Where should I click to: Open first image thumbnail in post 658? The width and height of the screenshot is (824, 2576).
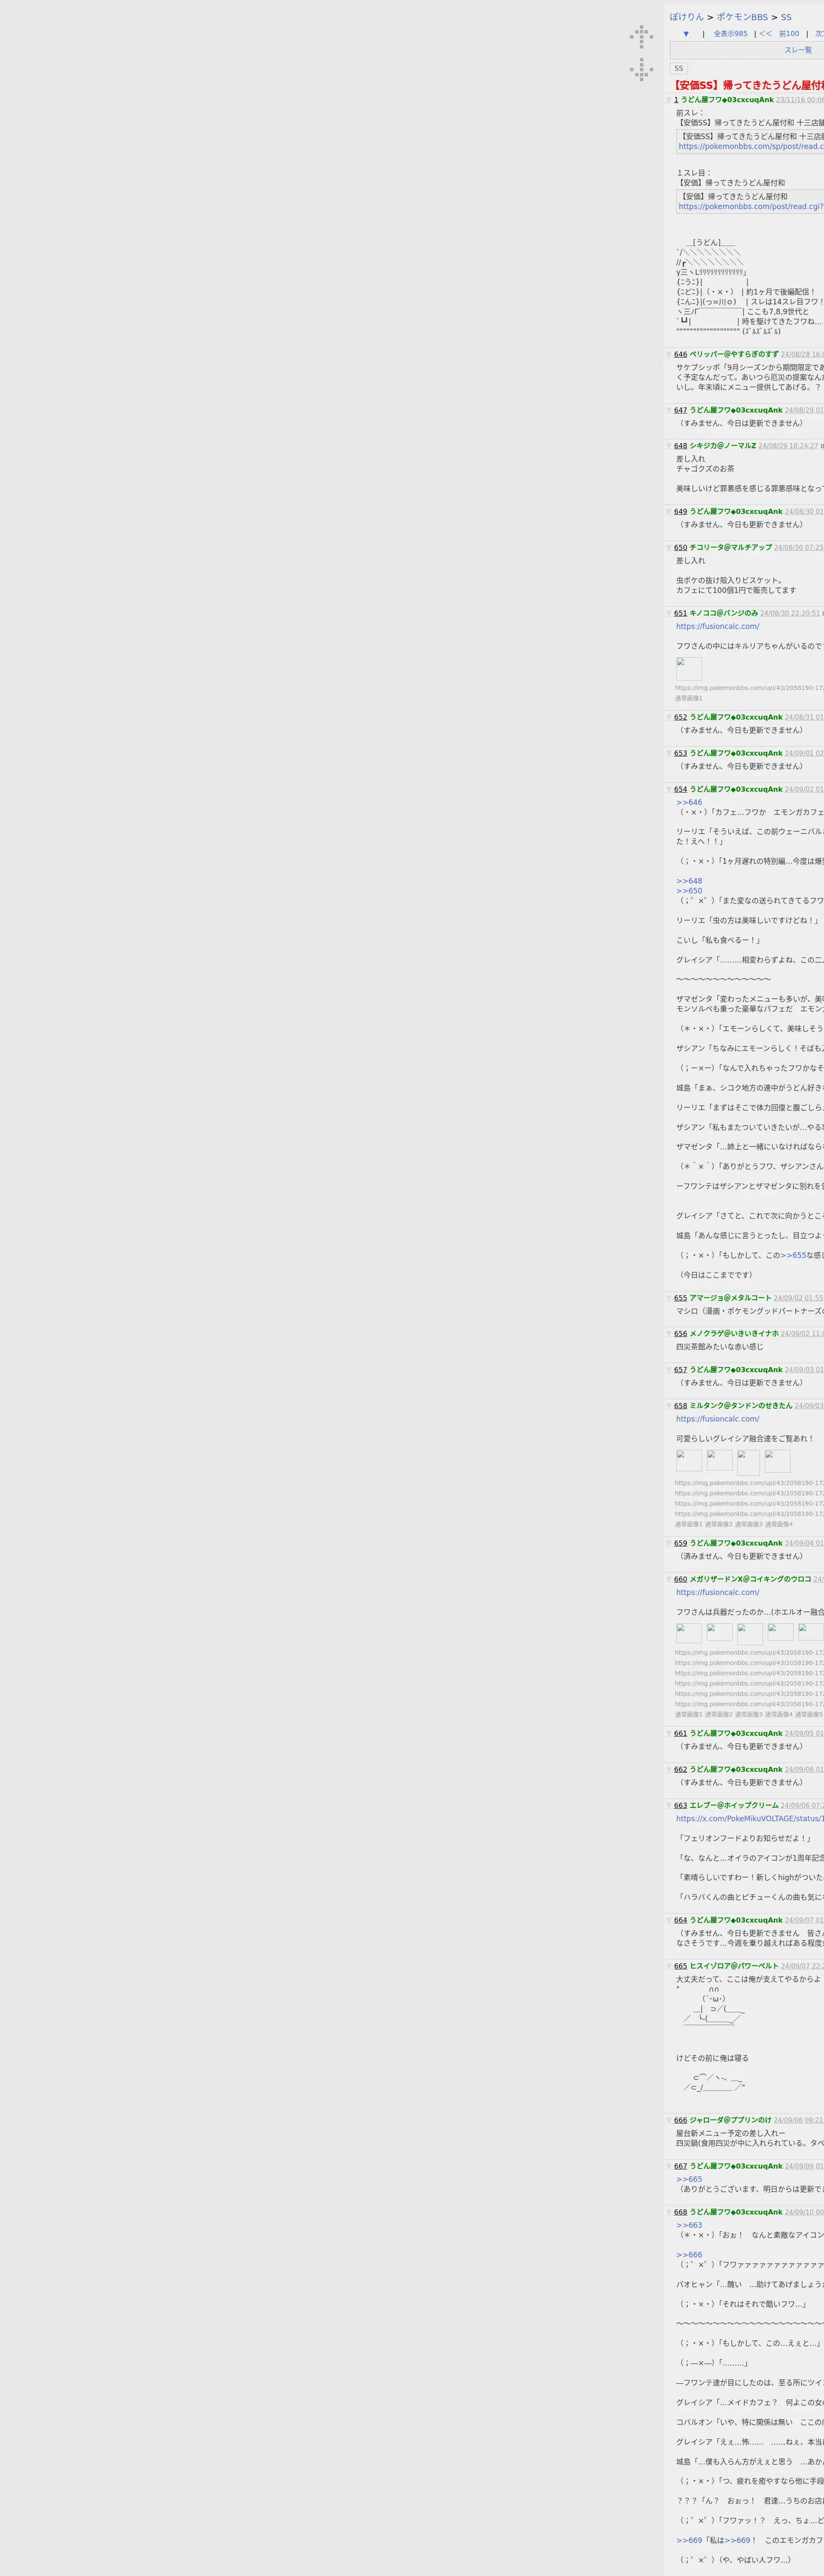tap(689, 1460)
